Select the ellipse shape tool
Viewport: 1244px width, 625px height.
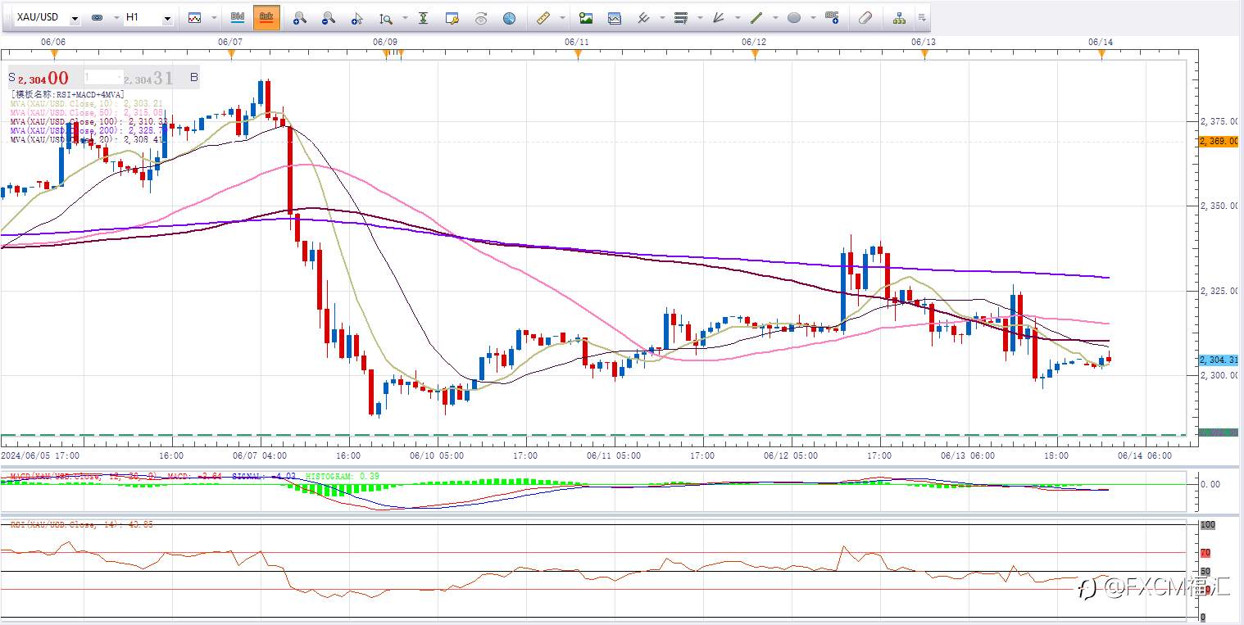click(x=793, y=17)
